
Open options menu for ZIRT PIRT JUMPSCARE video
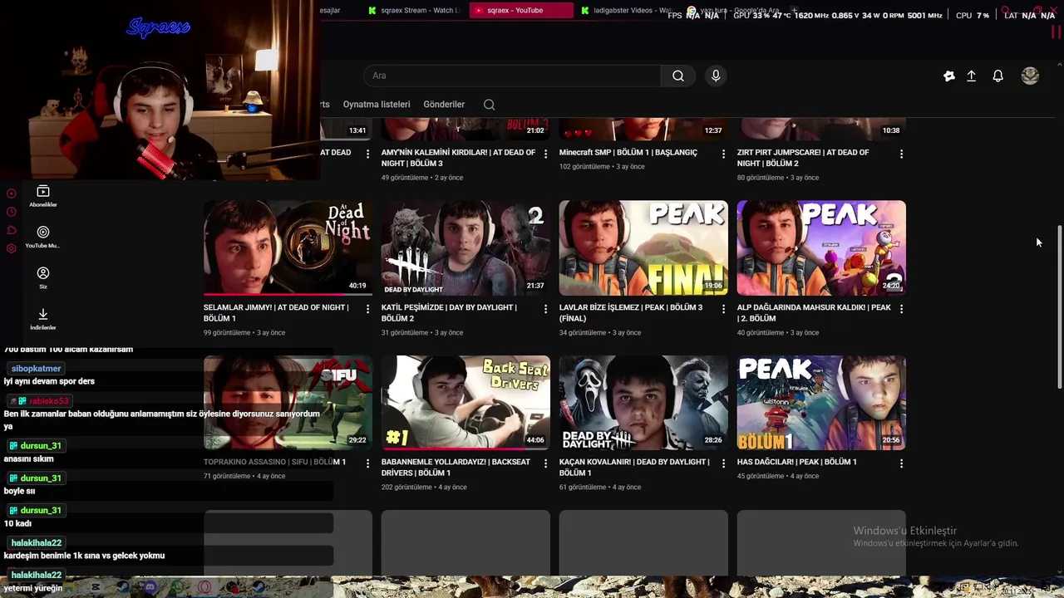tap(901, 154)
